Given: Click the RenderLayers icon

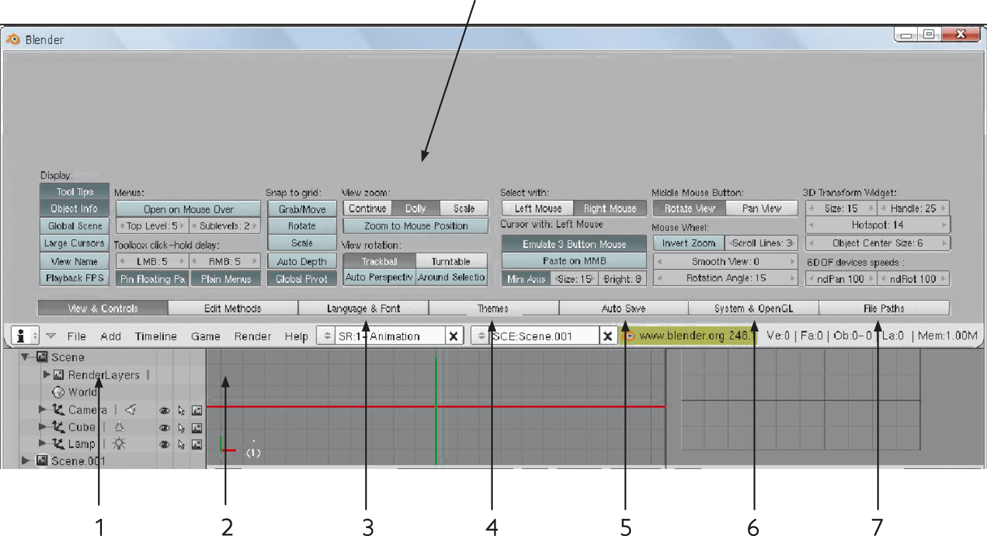Looking at the screenshot, I should [59, 375].
